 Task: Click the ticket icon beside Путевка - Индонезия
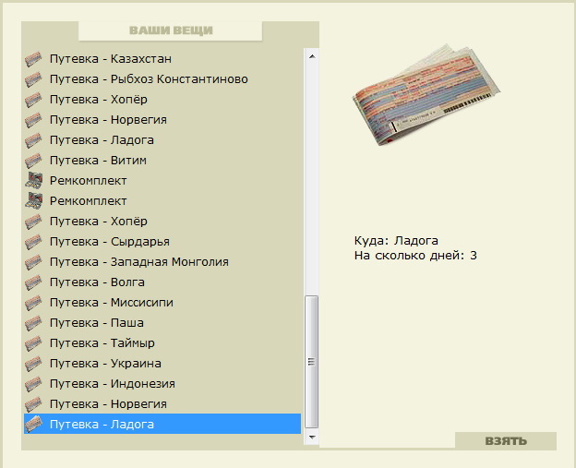[x=33, y=384]
